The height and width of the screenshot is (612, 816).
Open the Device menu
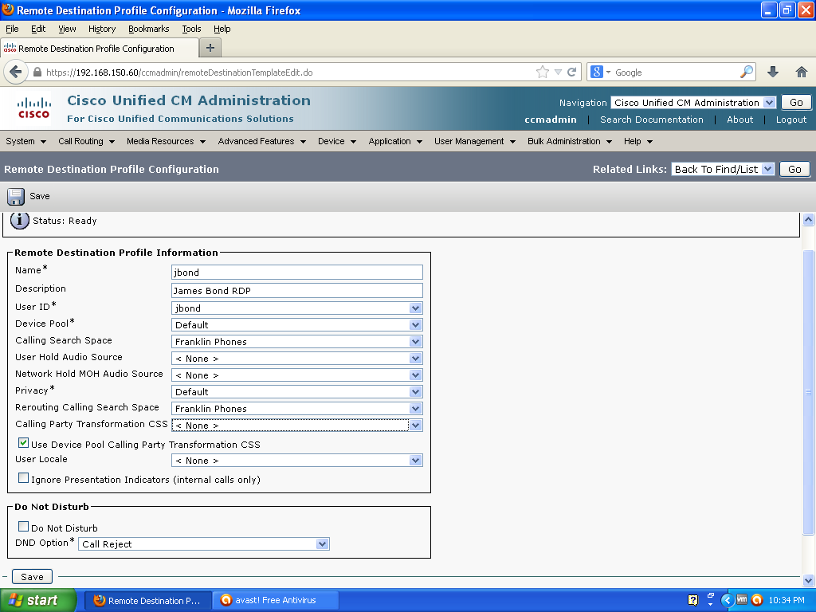click(337, 141)
